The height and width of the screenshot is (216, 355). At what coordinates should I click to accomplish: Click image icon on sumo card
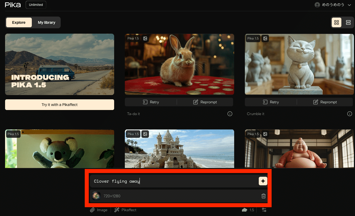pos(265,134)
